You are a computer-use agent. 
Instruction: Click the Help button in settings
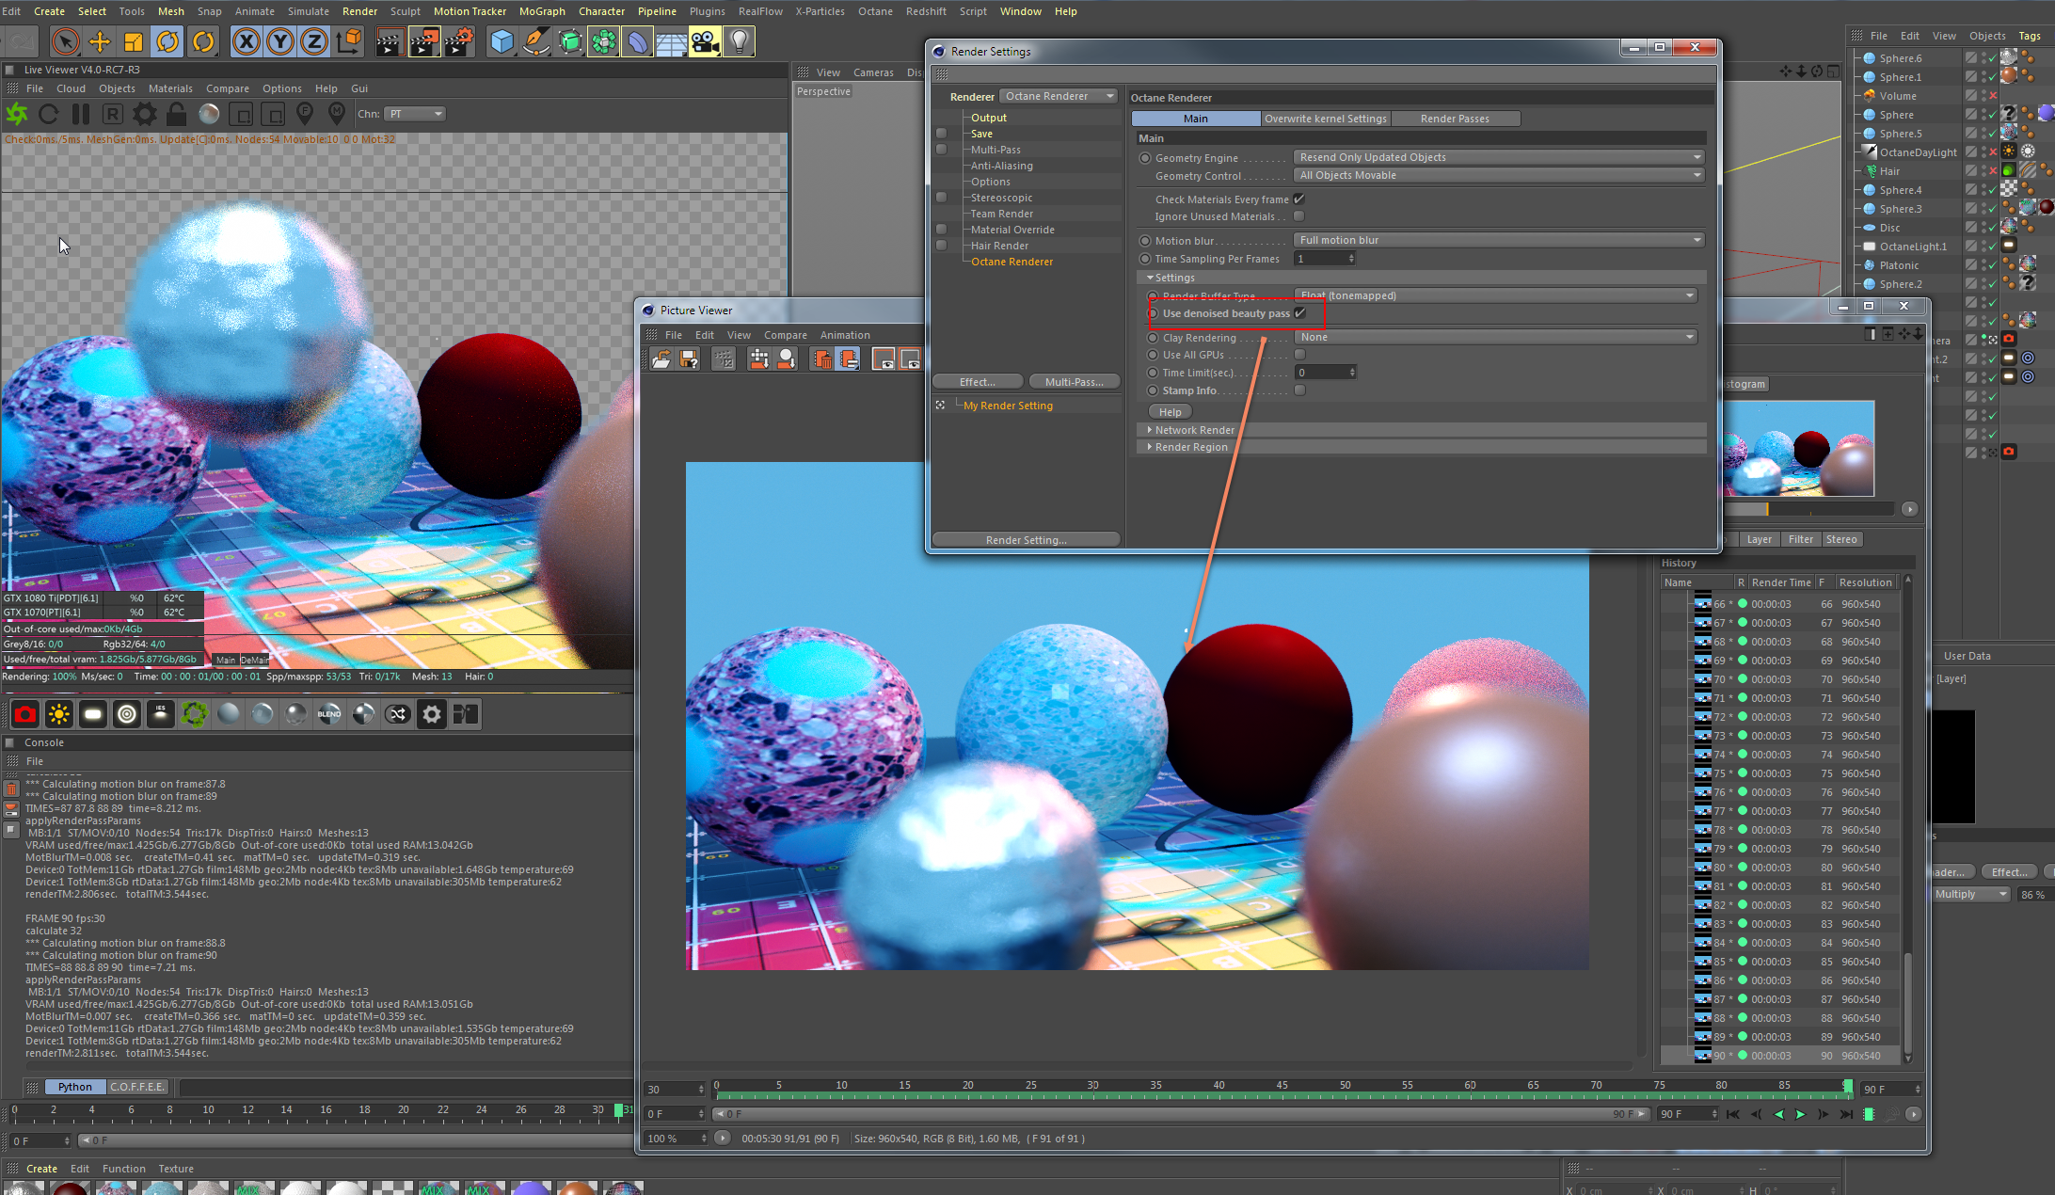[1170, 412]
